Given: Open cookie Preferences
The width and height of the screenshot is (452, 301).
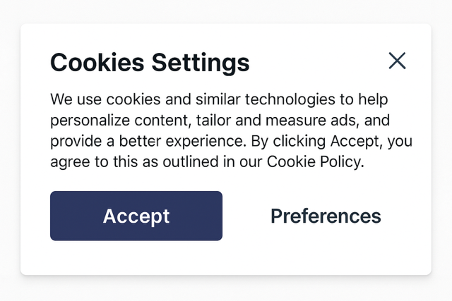Looking at the screenshot, I should click(326, 216).
